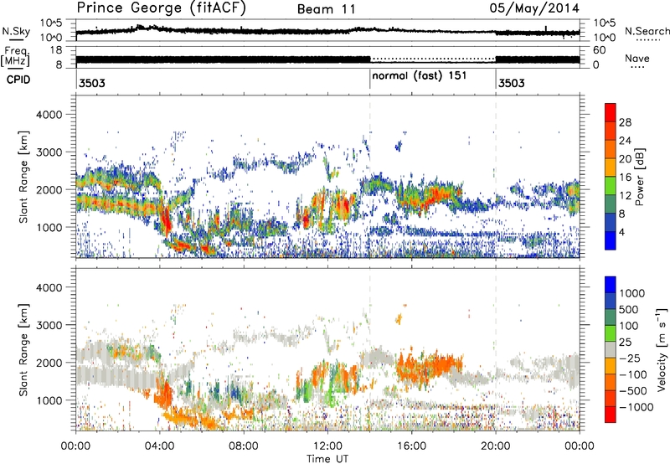Click the 'normal (fast) 151' CPID text
670x464 pixels.
[420, 76]
